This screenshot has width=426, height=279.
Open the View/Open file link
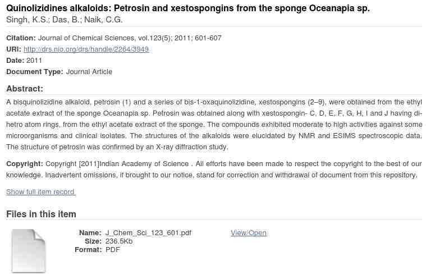click(249, 233)
